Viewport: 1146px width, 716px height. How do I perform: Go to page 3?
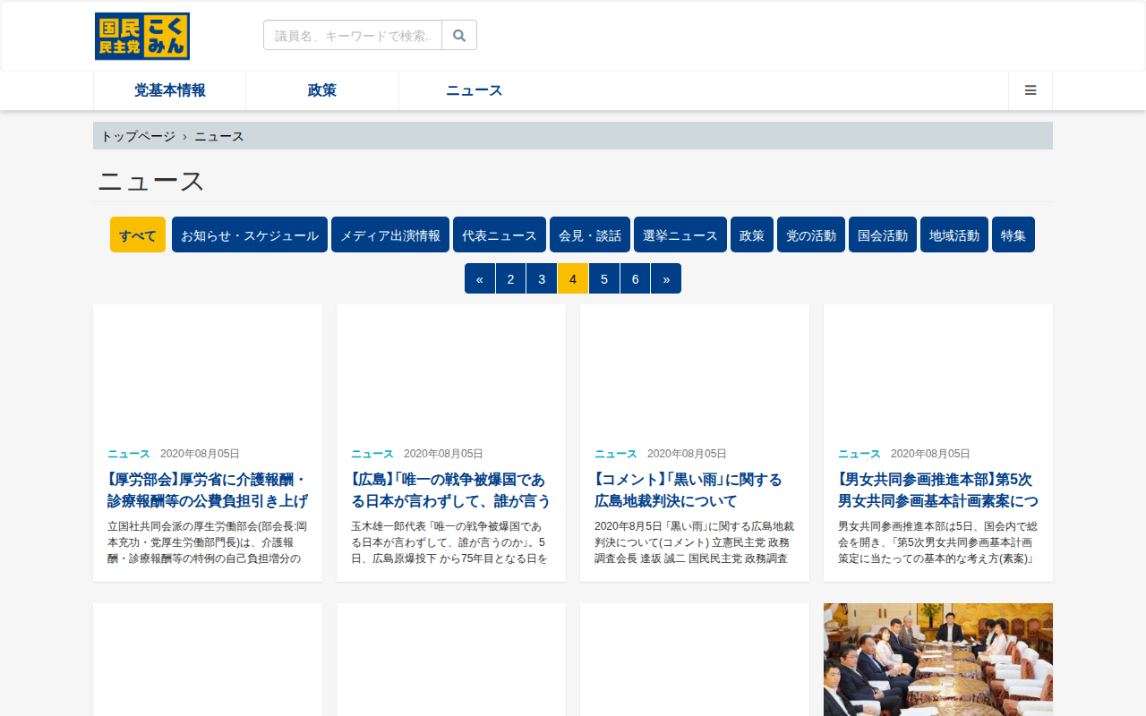(x=542, y=278)
